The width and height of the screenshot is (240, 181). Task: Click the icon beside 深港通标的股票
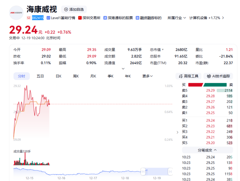tap(105, 18)
